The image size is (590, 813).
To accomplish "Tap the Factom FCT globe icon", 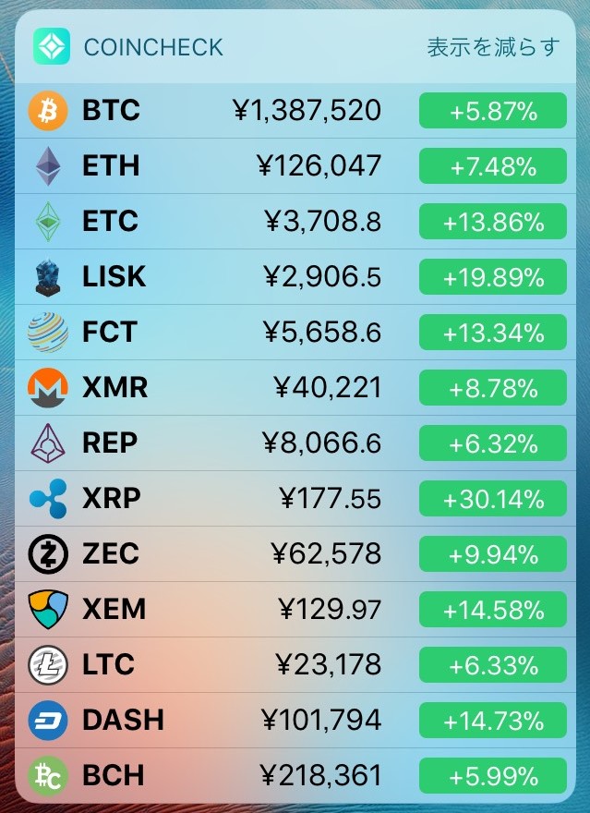I will coord(48,333).
